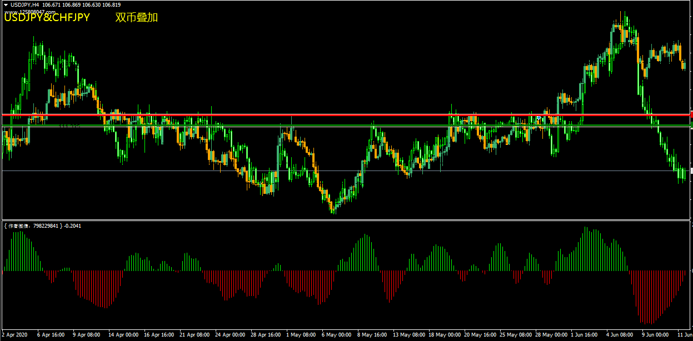Click the www.125808047.com website label
Image resolution: width=693 pixels, height=341 pixels.
(29, 12)
